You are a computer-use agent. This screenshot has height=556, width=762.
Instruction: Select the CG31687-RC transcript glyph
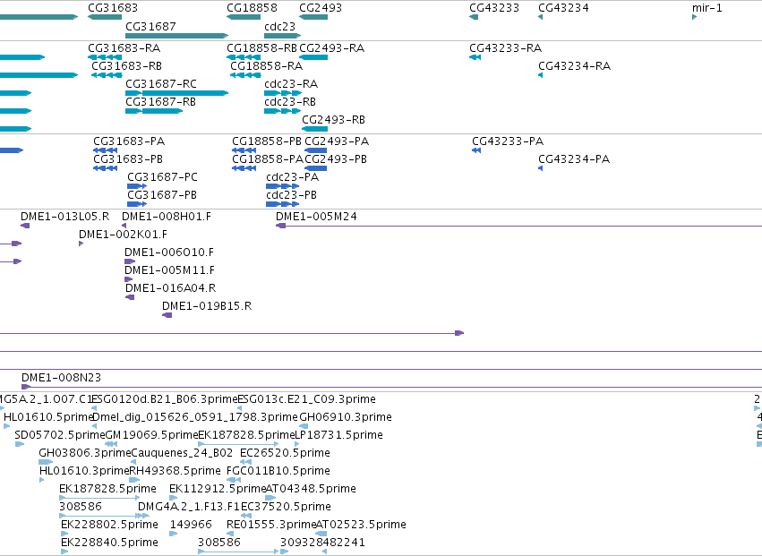click(x=177, y=93)
